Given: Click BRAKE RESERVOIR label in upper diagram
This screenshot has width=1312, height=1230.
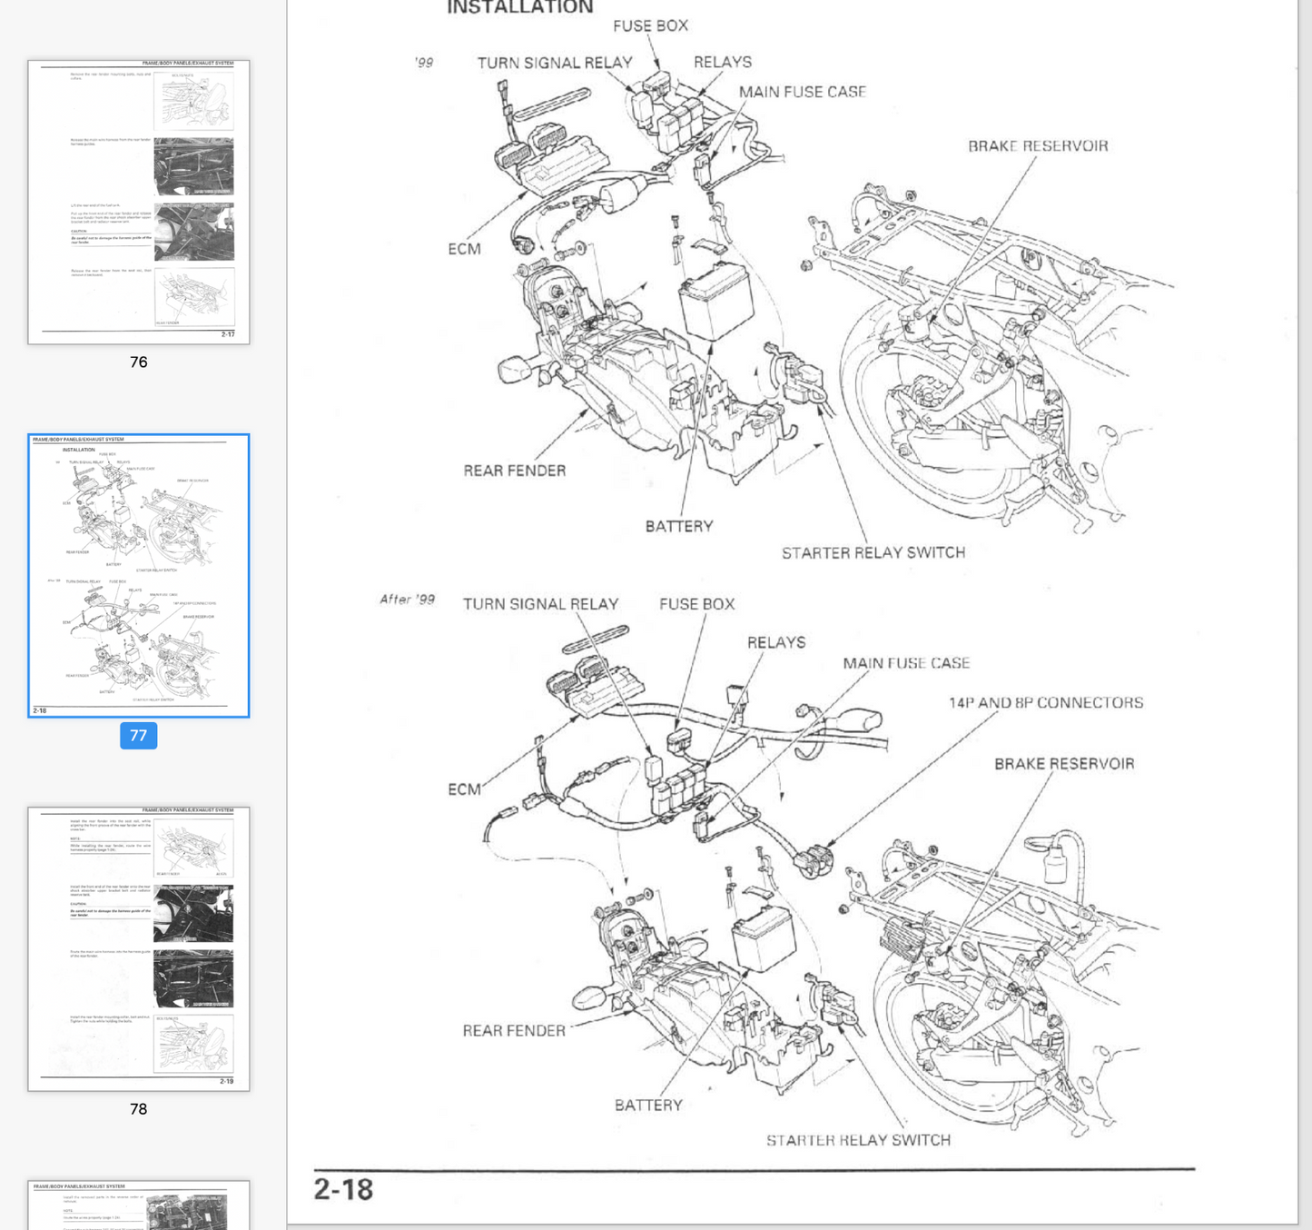Looking at the screenshot, I should click(x=1038, y=146).
